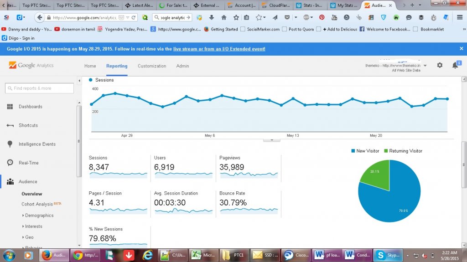The width and height of the screenshot is (467, 262).
Task: Dismiss the Google I/O banner
Action: click(x=462, y=49)
